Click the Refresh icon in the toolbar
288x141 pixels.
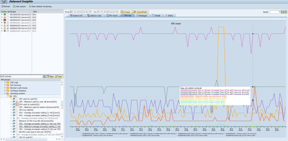point(2,6)
